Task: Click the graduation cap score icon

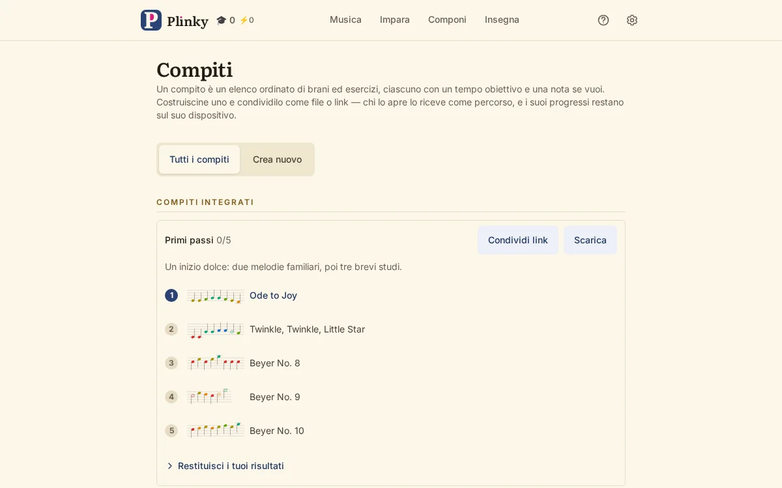Action: [221, 20]
